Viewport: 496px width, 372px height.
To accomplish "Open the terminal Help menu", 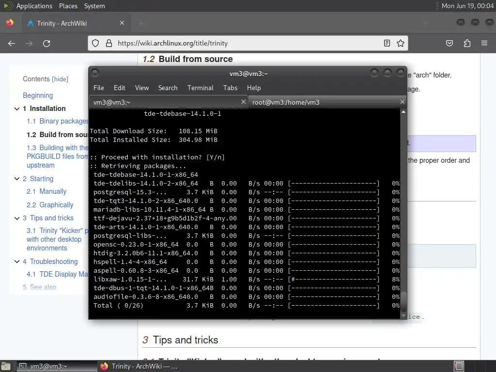I will pyautogui.click(x=254, y=88).
